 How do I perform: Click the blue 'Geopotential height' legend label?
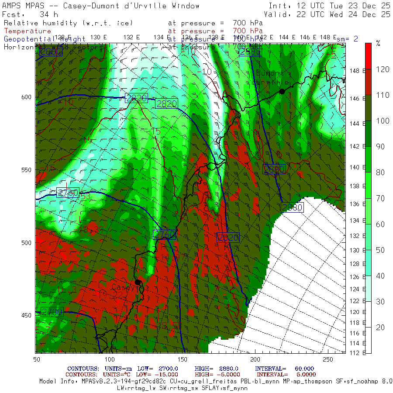[45, 39]
